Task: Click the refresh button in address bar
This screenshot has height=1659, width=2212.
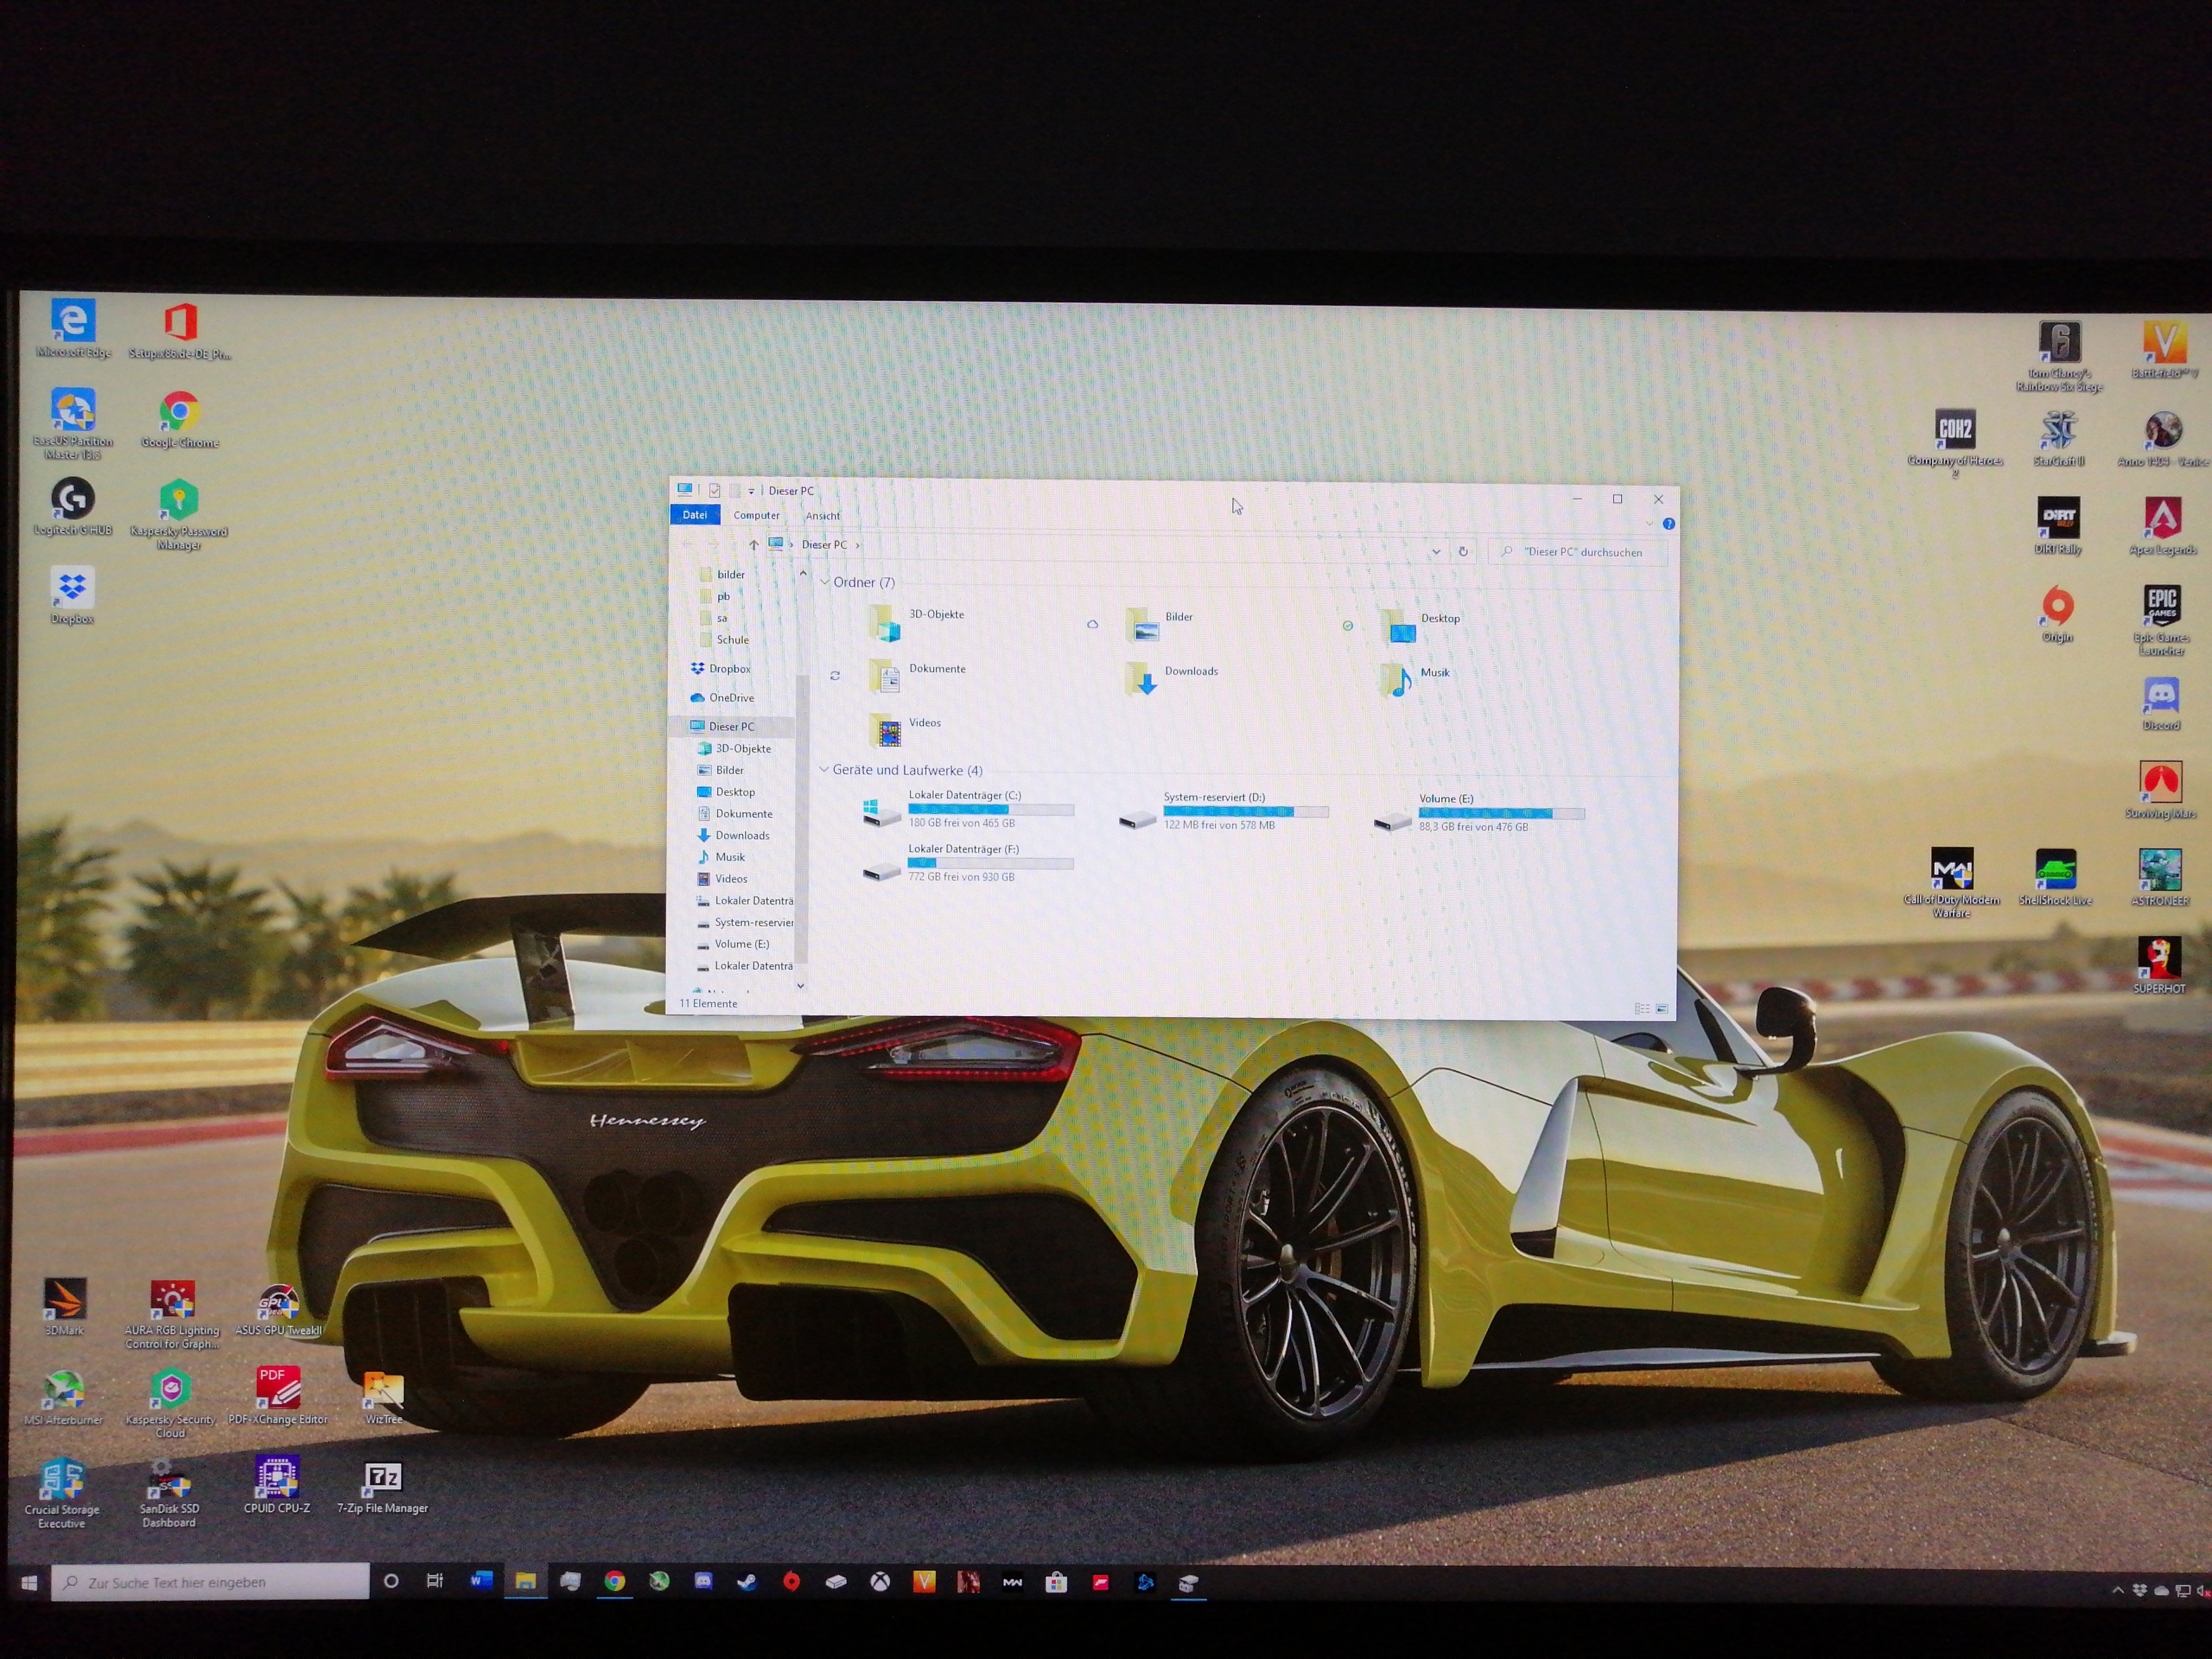Action: (x=1463, y=551)
